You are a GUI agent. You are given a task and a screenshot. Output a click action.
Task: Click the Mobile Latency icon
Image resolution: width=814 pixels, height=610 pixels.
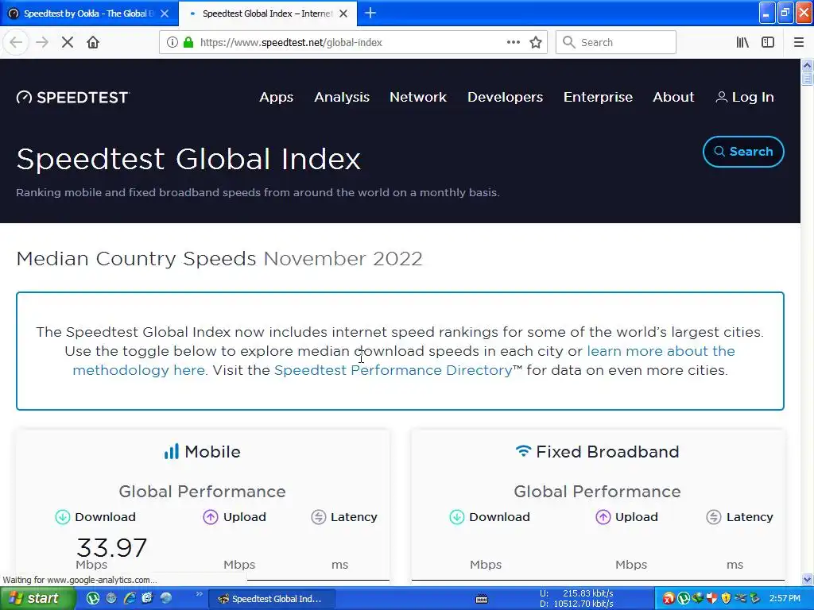tap(318, 516)
